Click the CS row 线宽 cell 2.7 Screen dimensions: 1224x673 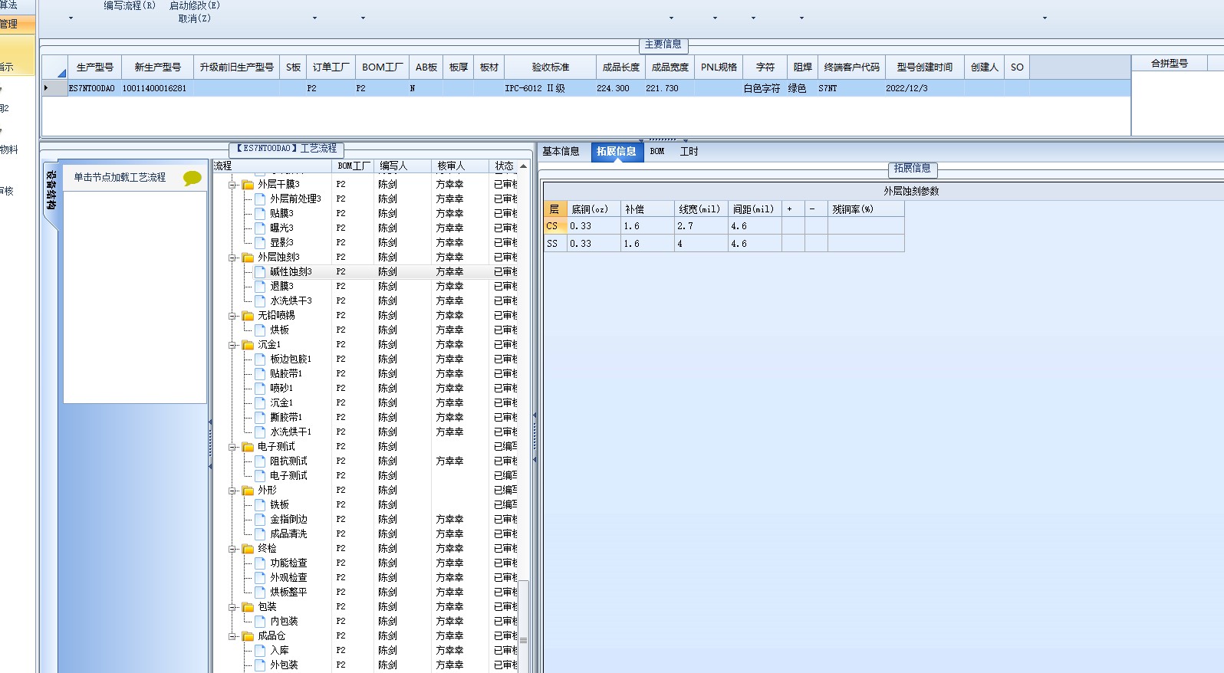[x=701, y=226]
